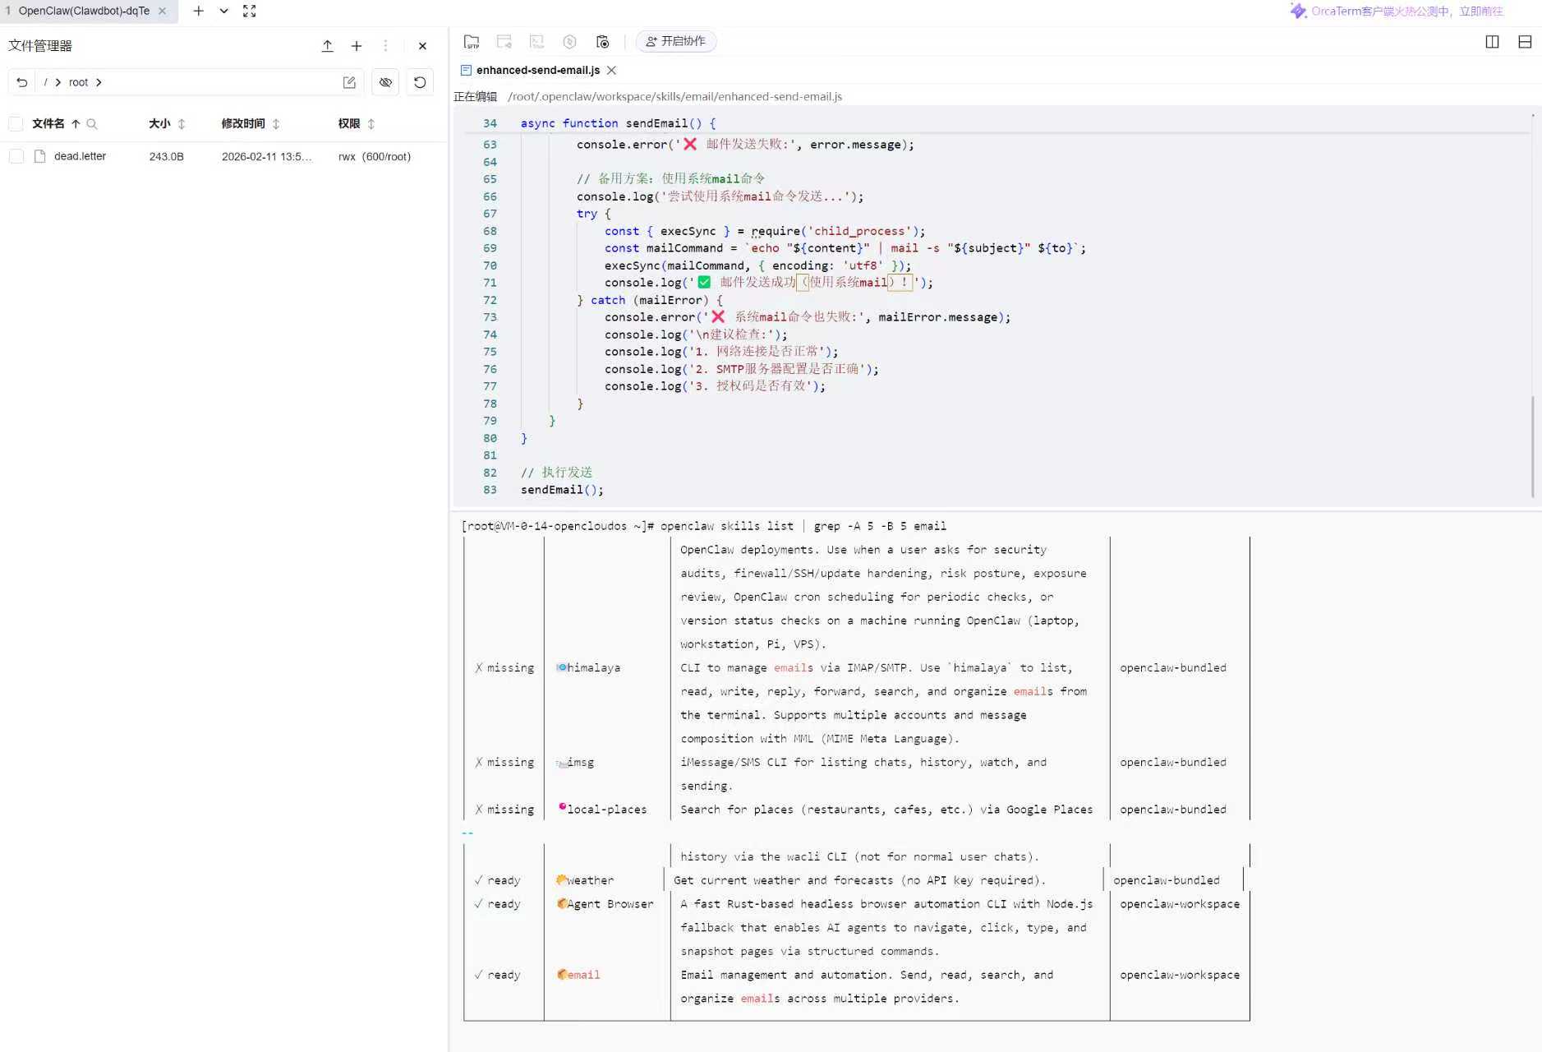This screenshot has height=1052, width=1542.
Task: Close the file manager panel
Action: point(422,46)
